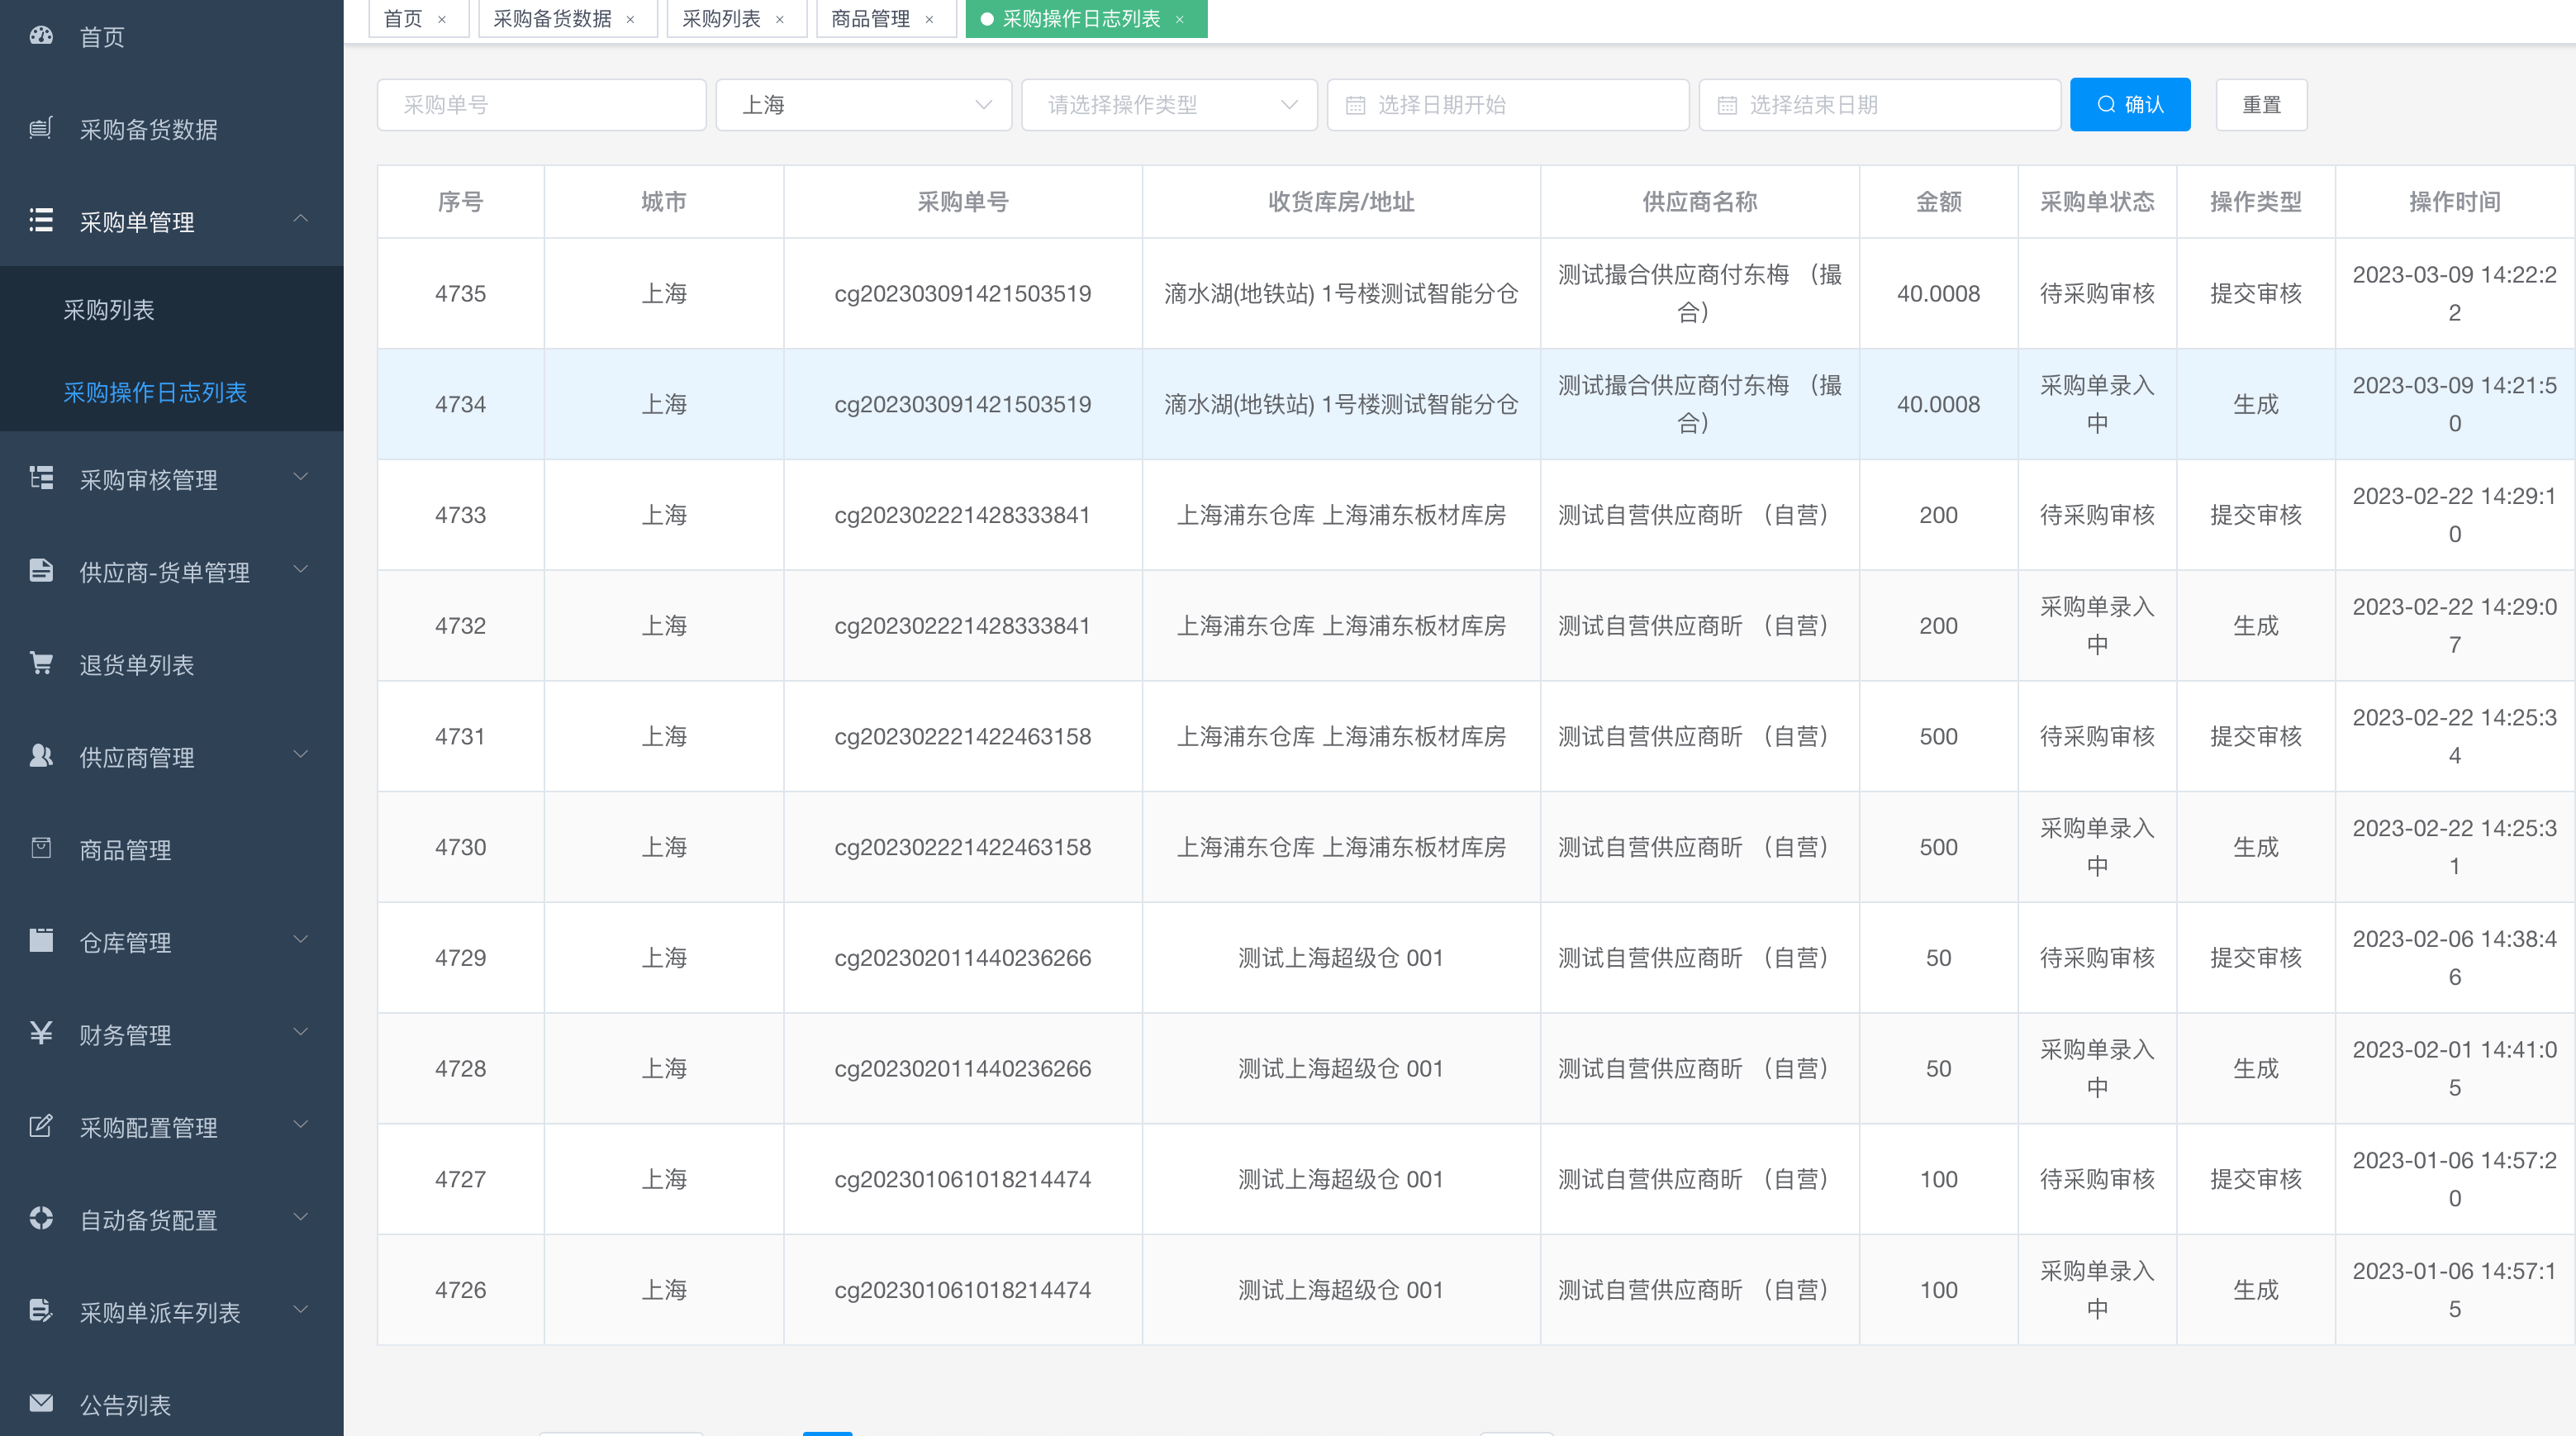
Task: Click the 采购单管理 list icon
Action: pyautogui.click(x=41, y=220)
